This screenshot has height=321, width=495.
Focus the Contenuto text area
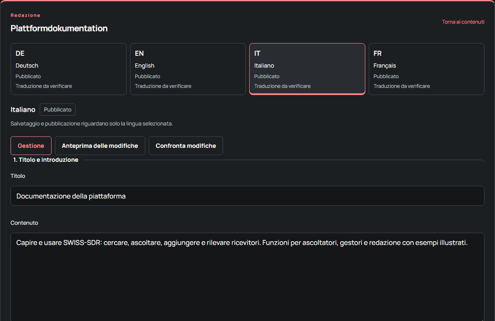click(x=247, y=277)
